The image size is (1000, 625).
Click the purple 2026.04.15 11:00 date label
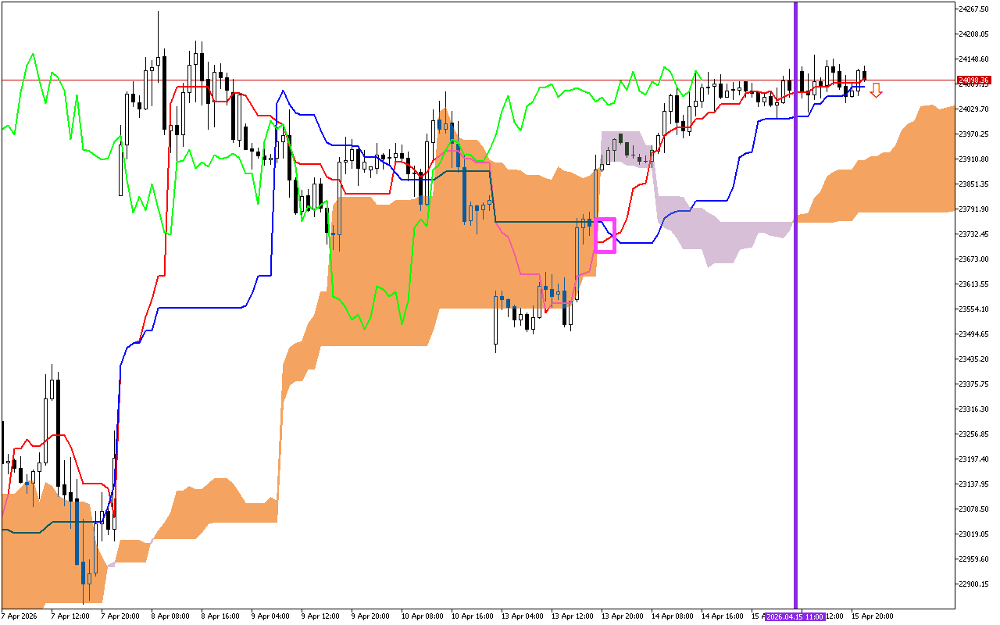coord(795,616)
